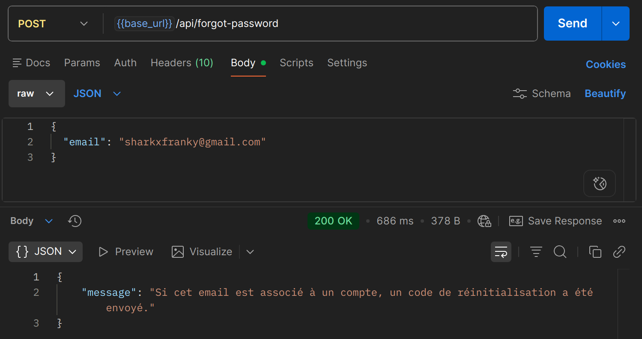The height and width of the screenshot is (339, 642).
Task: Click line number 3 in response viewer
Action: [36, 323]
